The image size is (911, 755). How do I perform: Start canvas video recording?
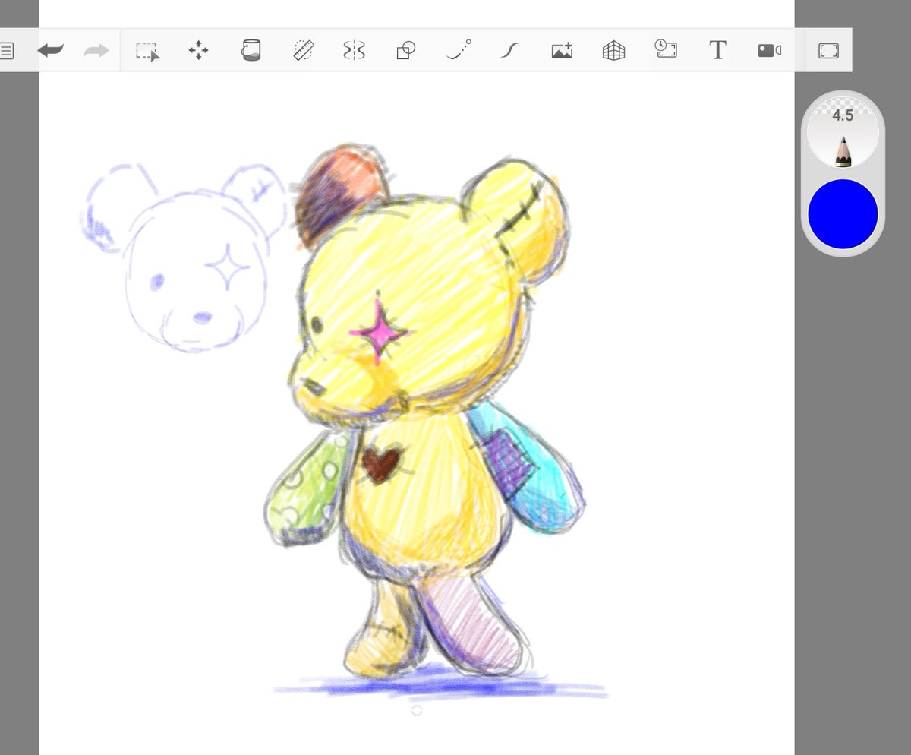click(x=769, y=51)
